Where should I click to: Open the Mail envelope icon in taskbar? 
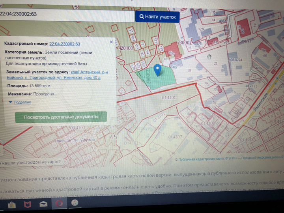tap(43, 204)
